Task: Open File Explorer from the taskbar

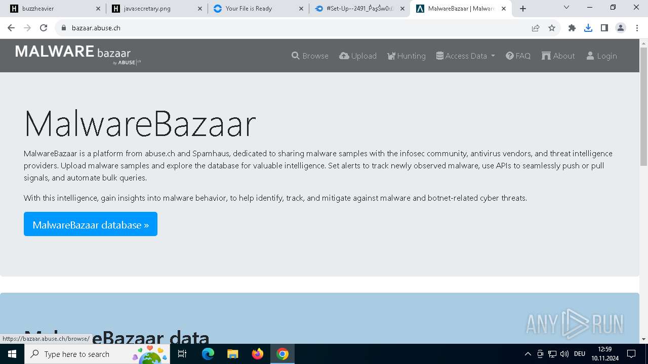Action: point(232,354)
